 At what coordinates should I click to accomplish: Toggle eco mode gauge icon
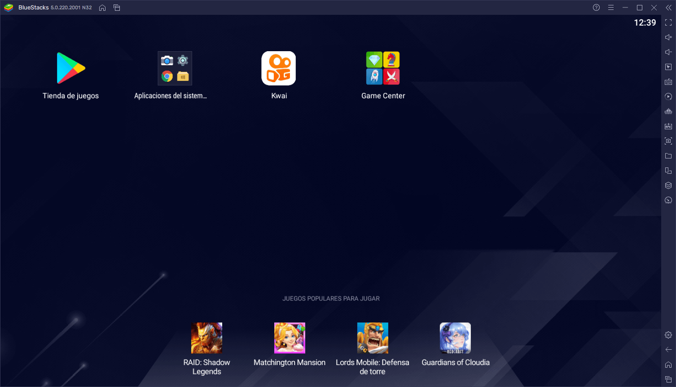668,200
